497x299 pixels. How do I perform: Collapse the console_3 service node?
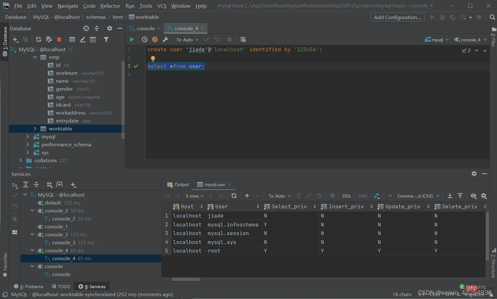(32, 234)
